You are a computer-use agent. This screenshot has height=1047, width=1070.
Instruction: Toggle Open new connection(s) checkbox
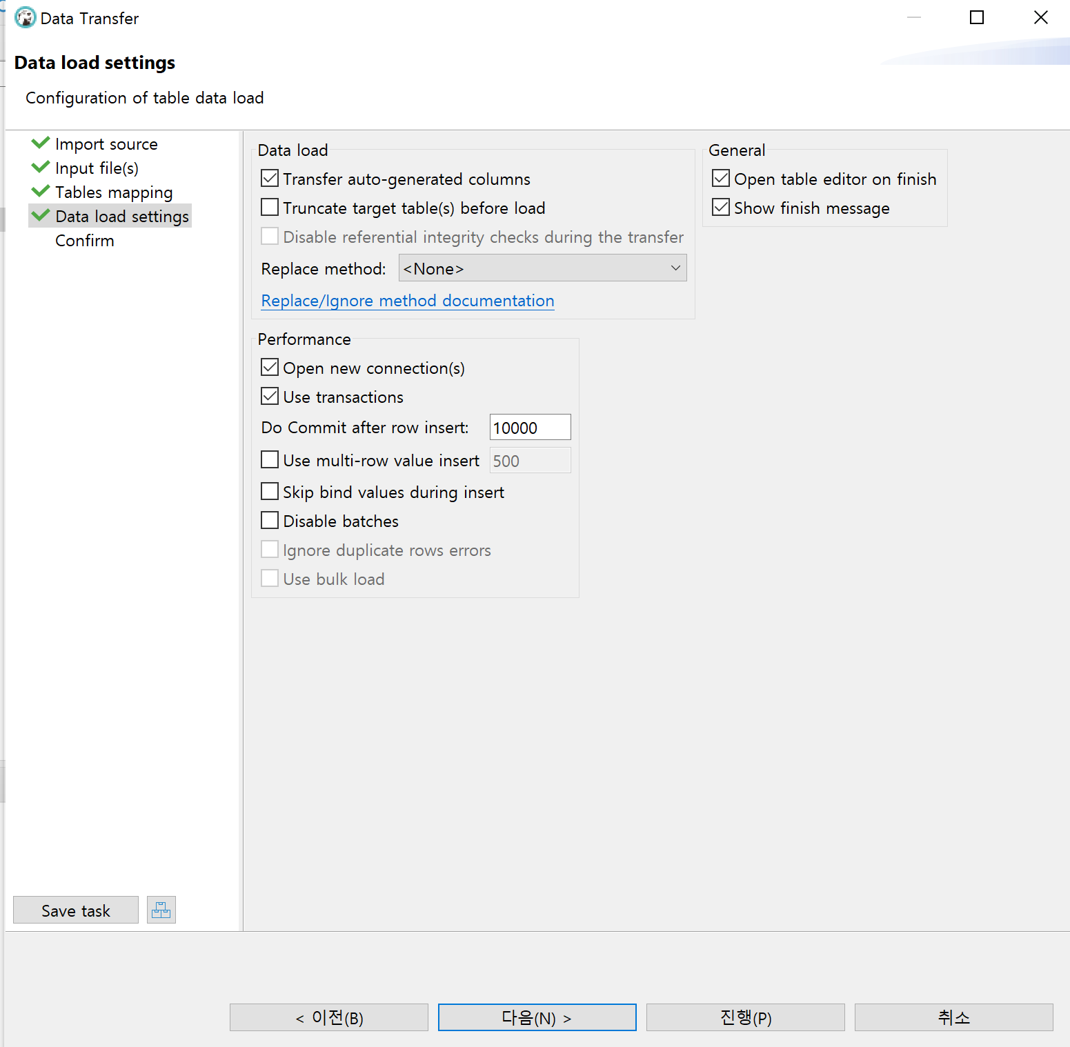270,368
